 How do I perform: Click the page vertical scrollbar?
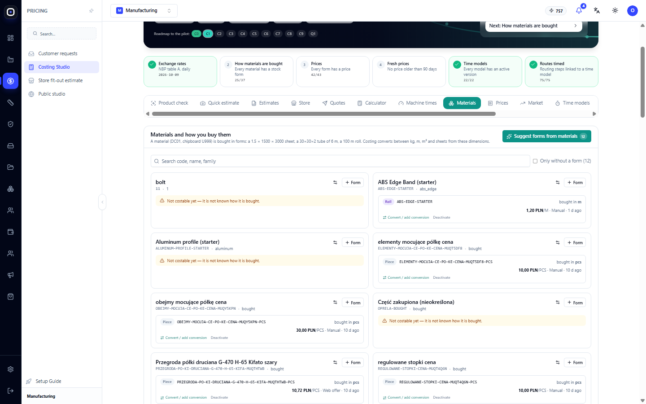(642, 82)
